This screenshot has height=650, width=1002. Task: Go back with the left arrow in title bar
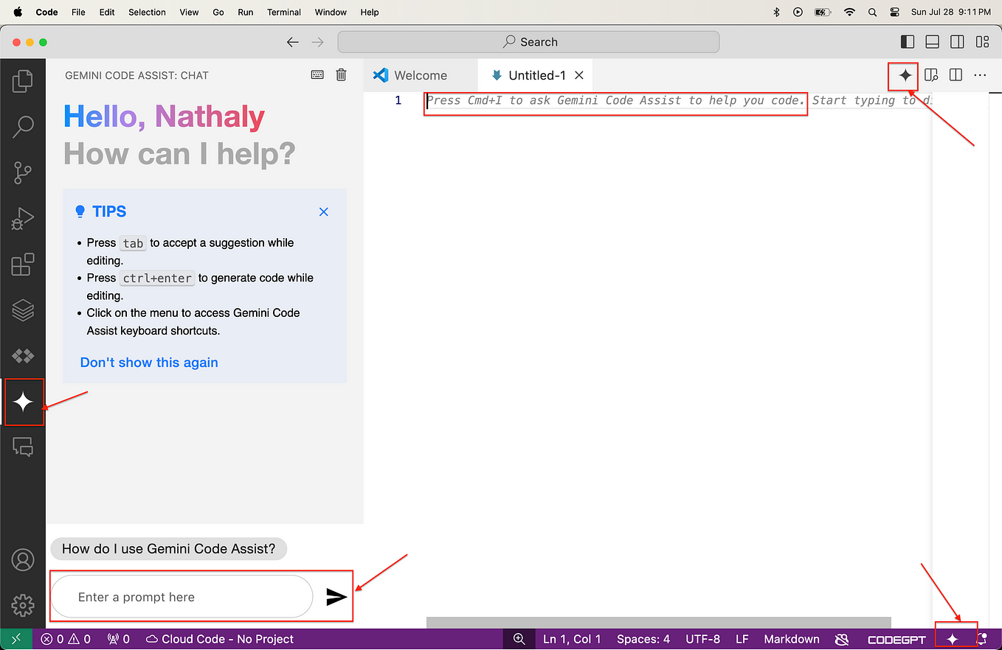(293, 42)
